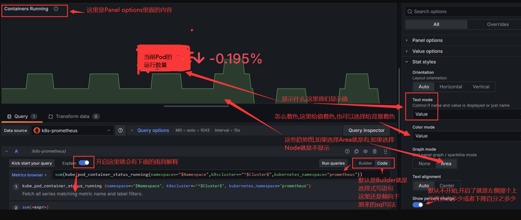Switch to the Overrides tab
Image resolution: width=521 pixels, height=220 pixels.
[498, 24]
